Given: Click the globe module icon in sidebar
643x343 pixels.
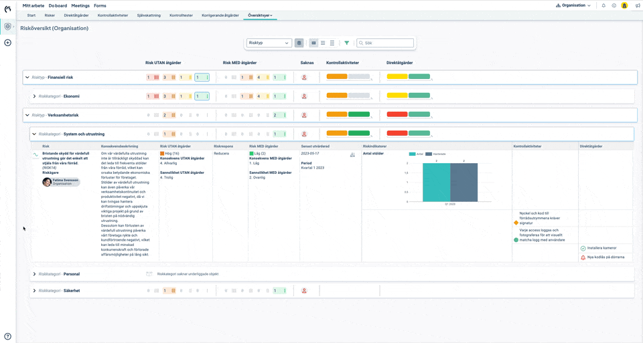Looking at the screenshot, I should [x=8, y=26].
